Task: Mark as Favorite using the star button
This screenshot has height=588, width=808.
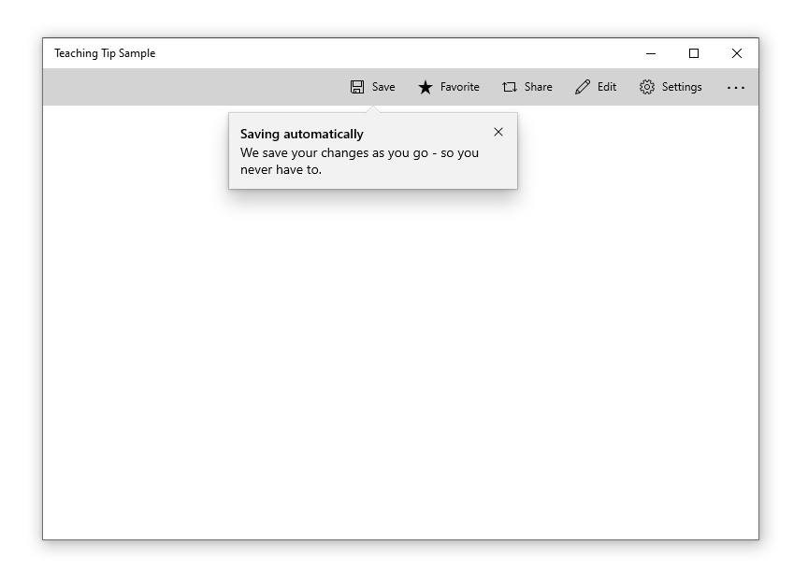Action: (448, 87)
